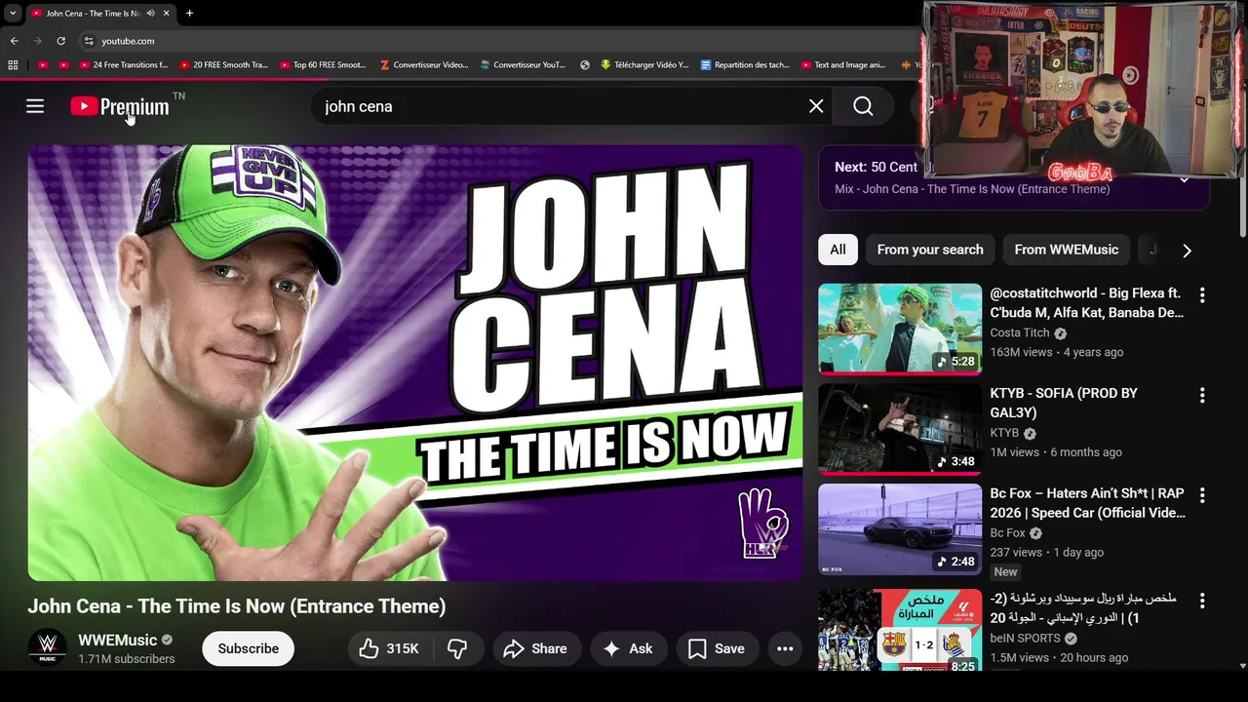Open the Repartition des tach... bookmark

coord(745,65)
